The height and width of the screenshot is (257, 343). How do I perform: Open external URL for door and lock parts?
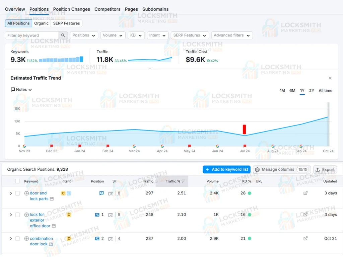click(x=305, y=193)
